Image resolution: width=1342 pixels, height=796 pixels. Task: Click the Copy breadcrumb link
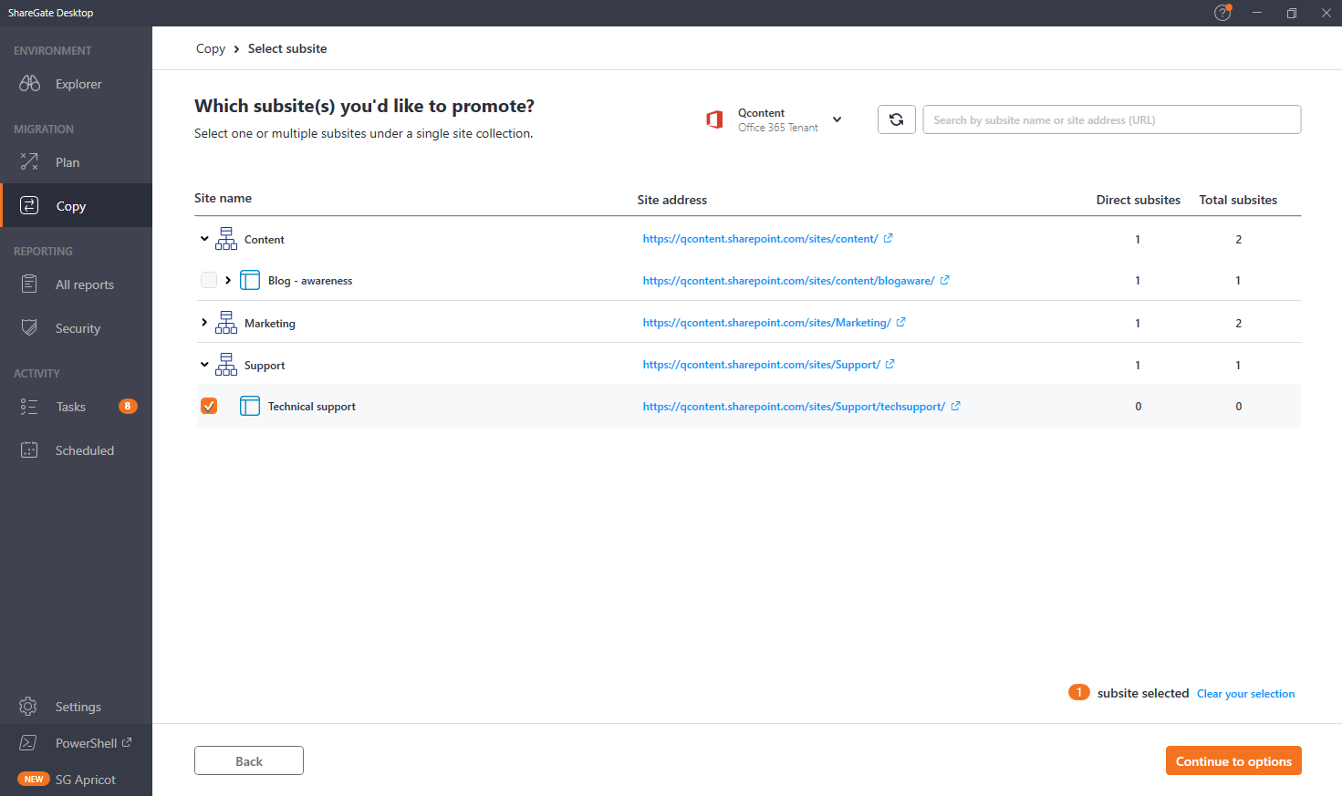[211, 48]
